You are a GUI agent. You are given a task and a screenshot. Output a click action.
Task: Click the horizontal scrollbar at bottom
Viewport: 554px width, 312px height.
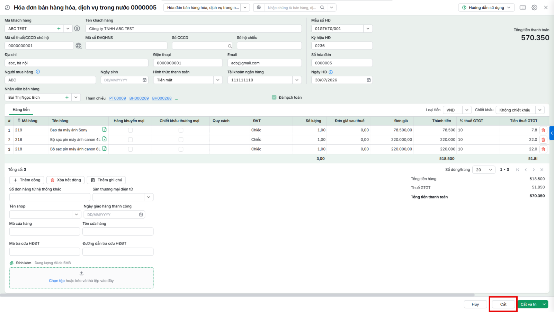pyautogui.click(x=237, y=295)
